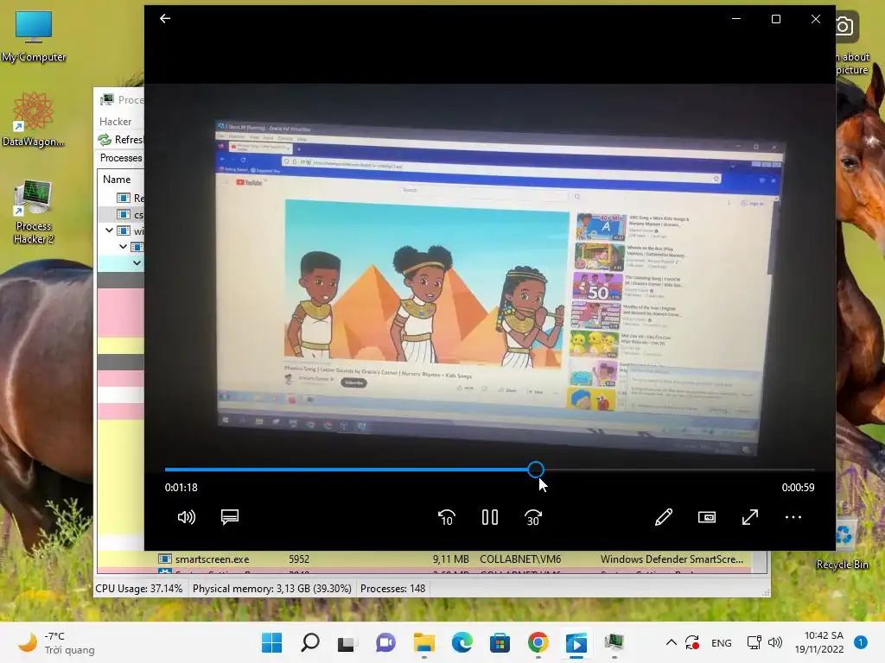
Task: Click the elapsed time 0:01:18
Action: coord(181,488)
